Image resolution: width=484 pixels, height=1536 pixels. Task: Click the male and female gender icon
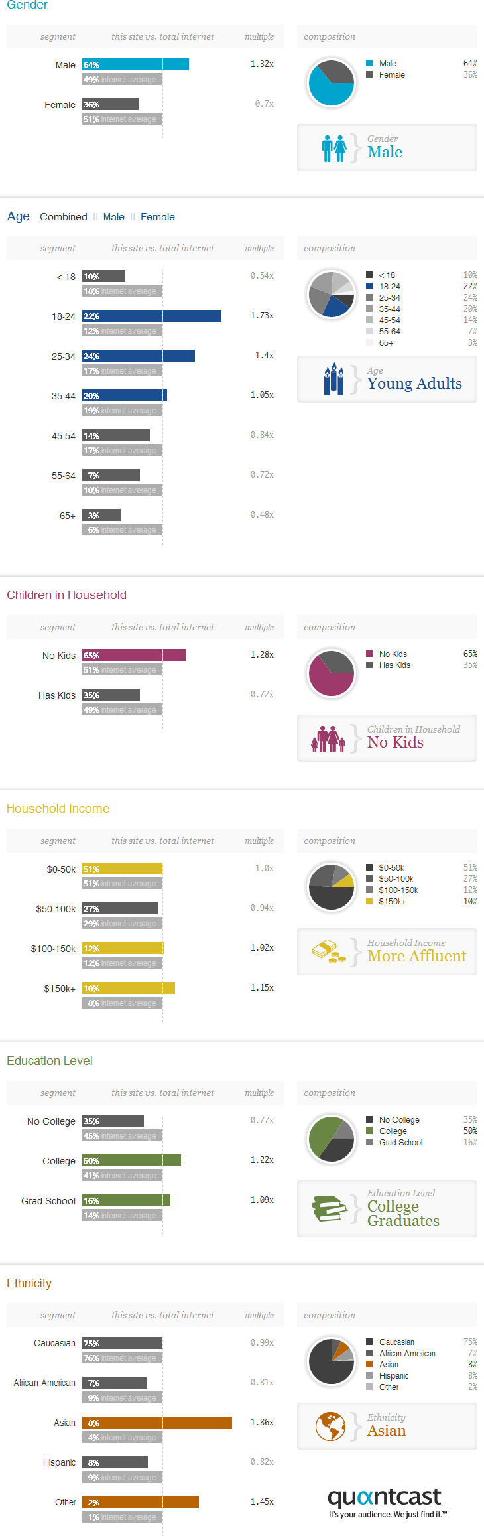click(x=334, y=149)
